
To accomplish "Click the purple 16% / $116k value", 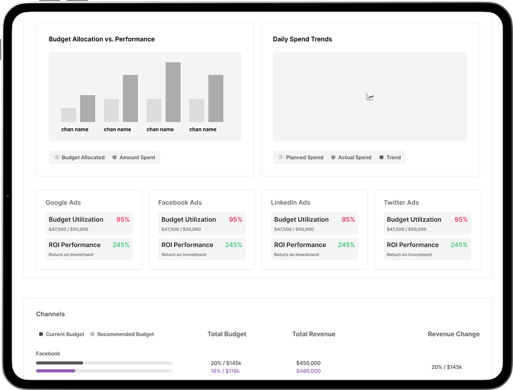I will (225, 371).
